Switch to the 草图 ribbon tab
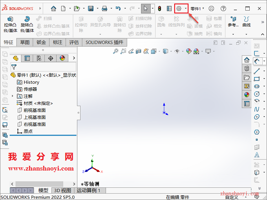Image resolution: width=267 pixels, height=200 pixels. pos(25,42)
